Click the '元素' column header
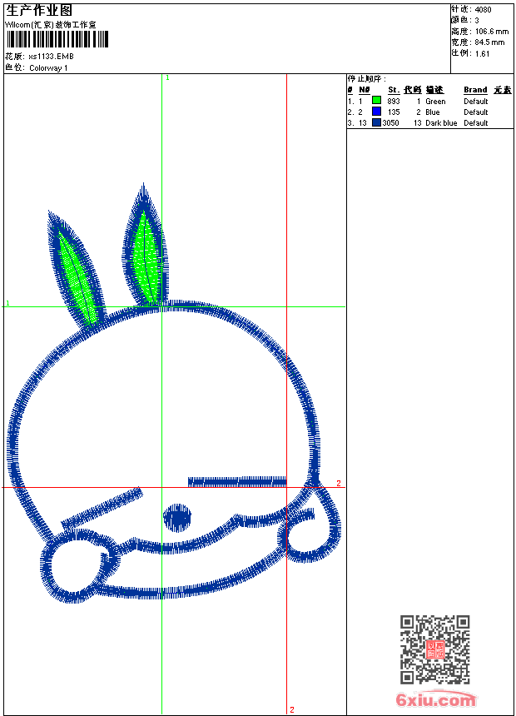 point(503,90)
